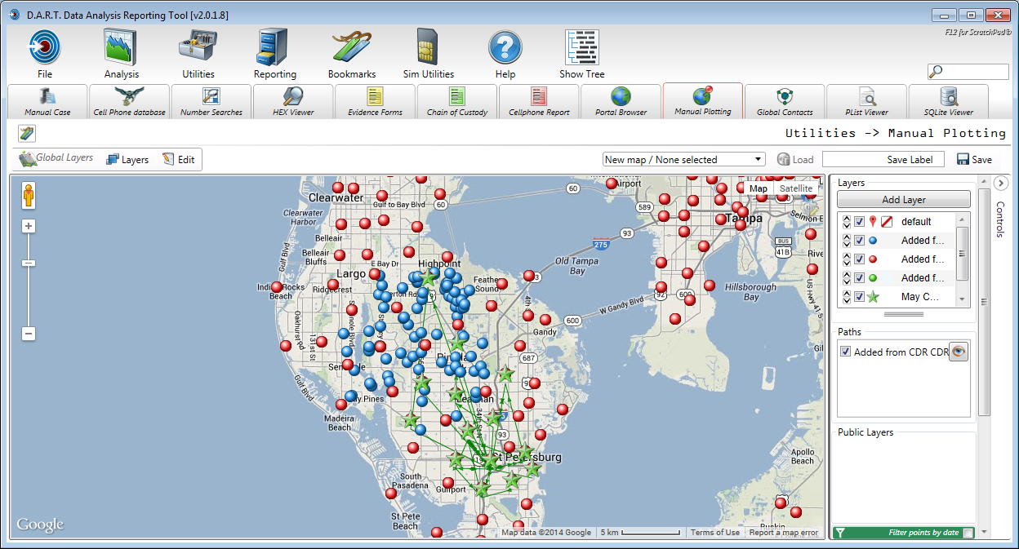Click the default layer's reorder arrows

click(846, 221)
